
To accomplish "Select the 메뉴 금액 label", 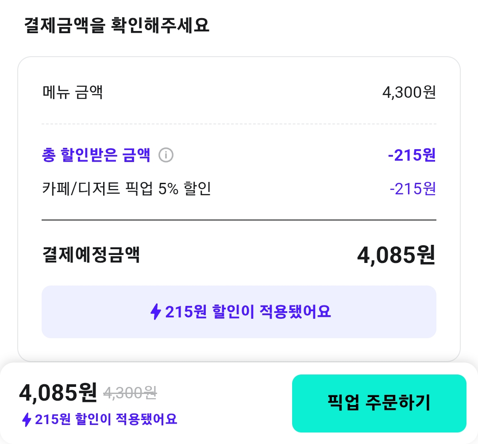I will [73, 93].
